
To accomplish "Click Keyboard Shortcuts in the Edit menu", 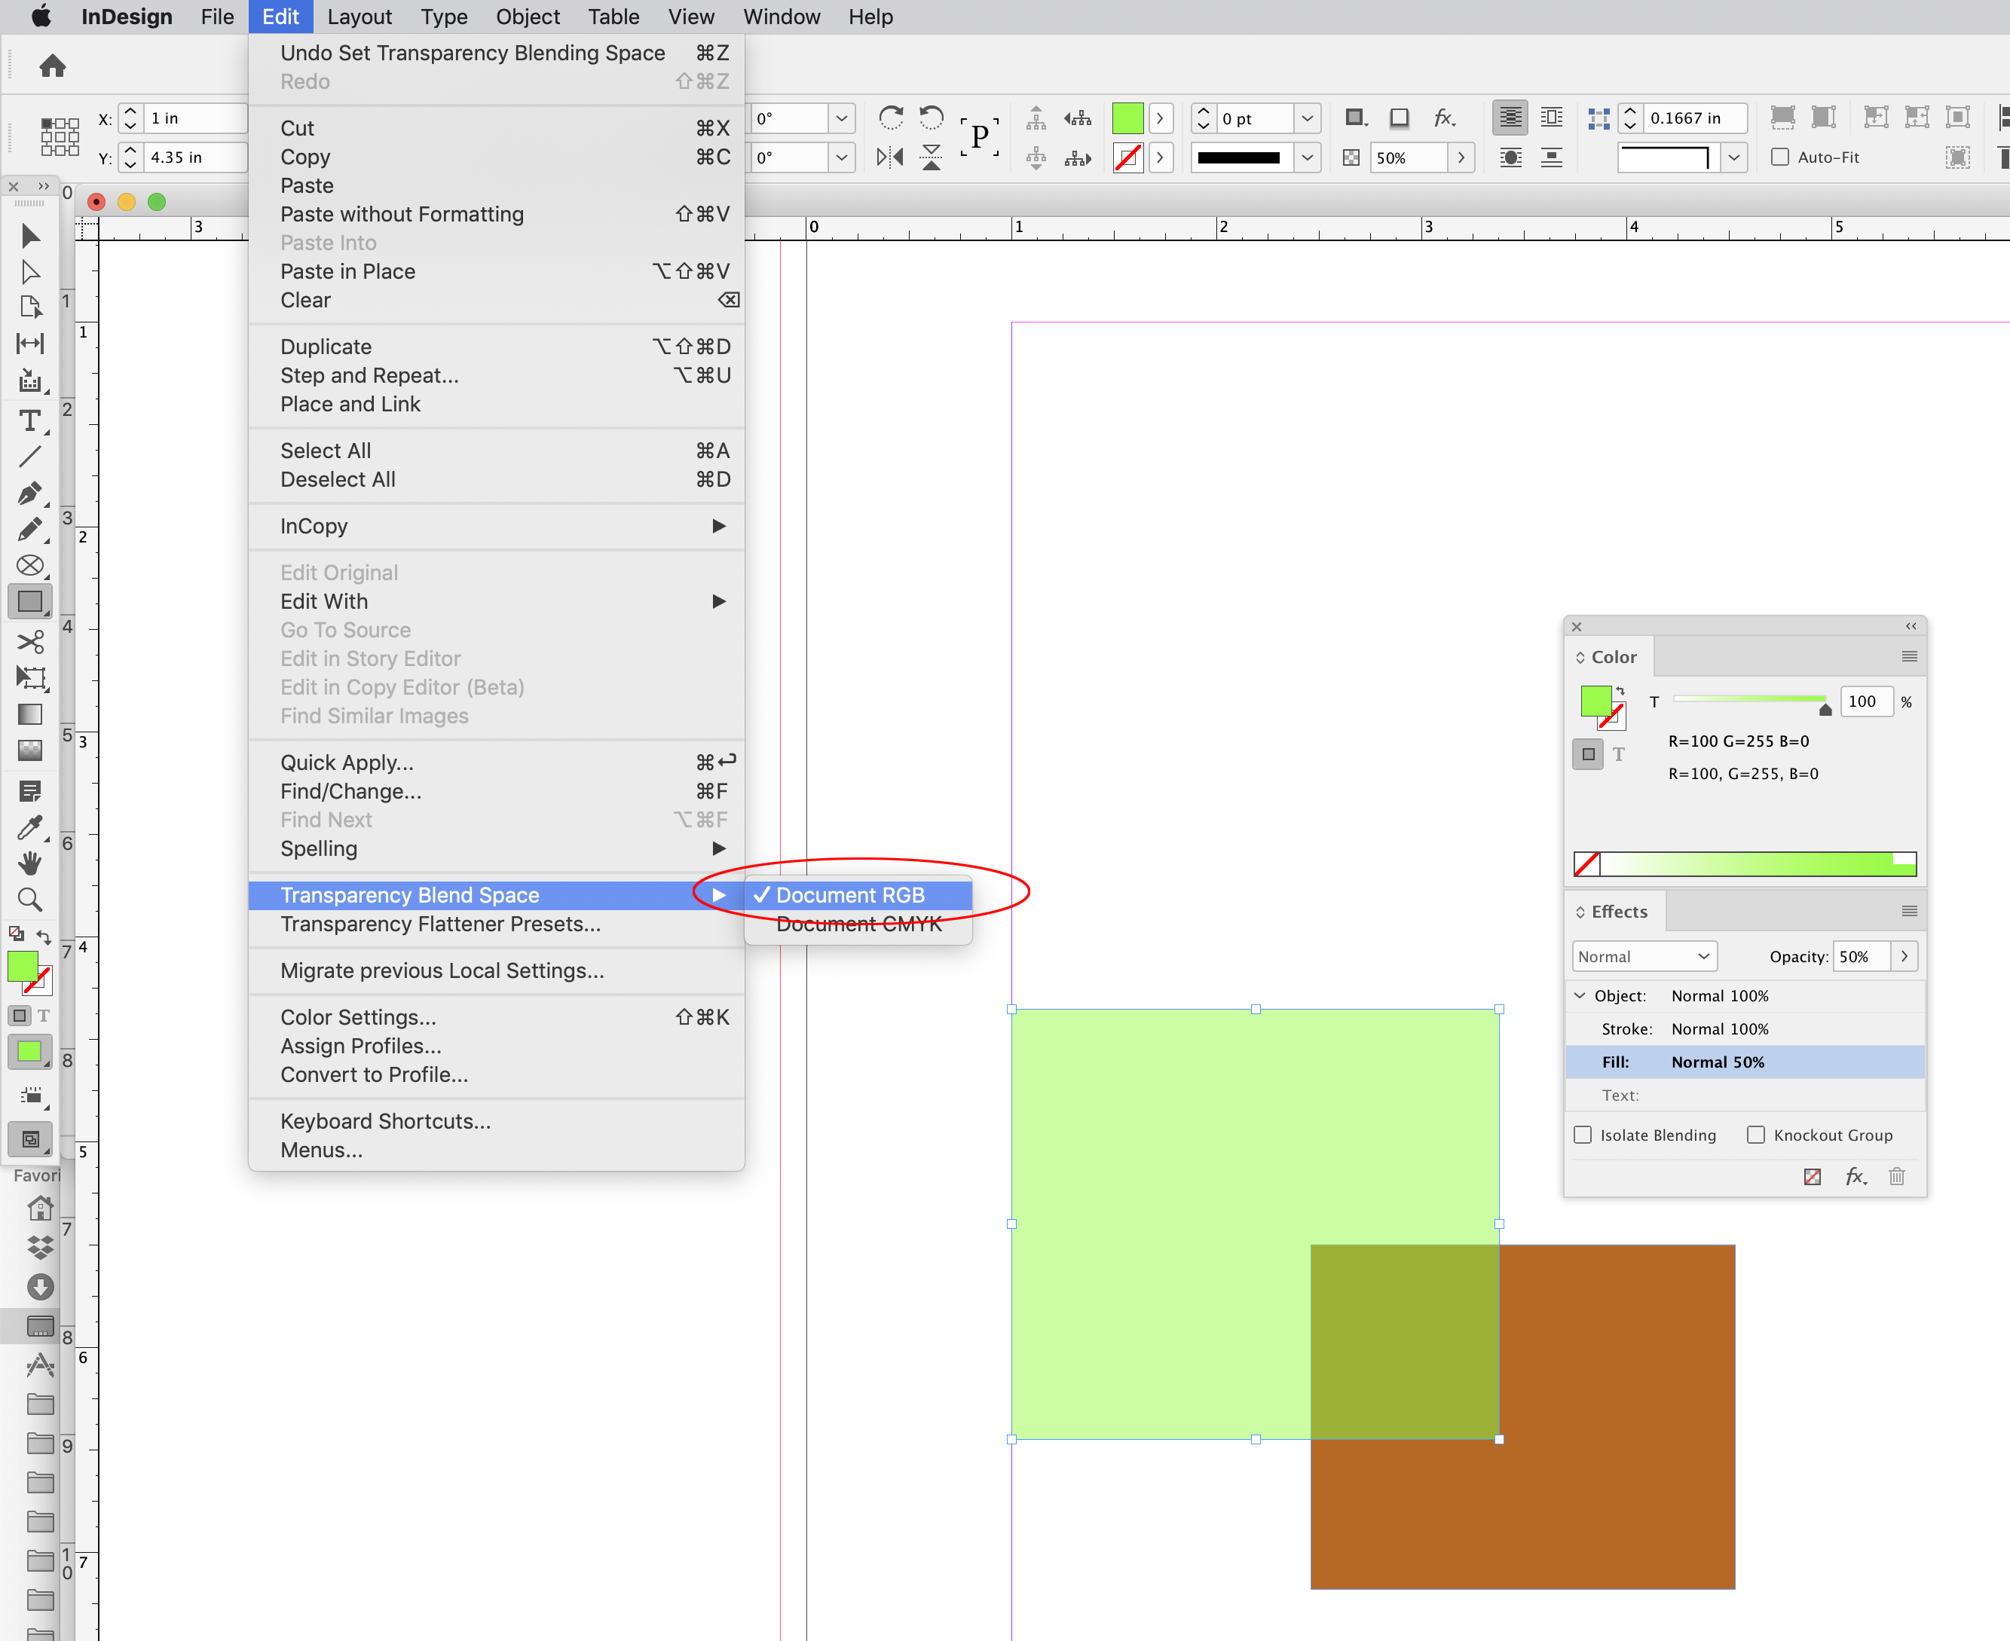I will tap(385, 1121).
